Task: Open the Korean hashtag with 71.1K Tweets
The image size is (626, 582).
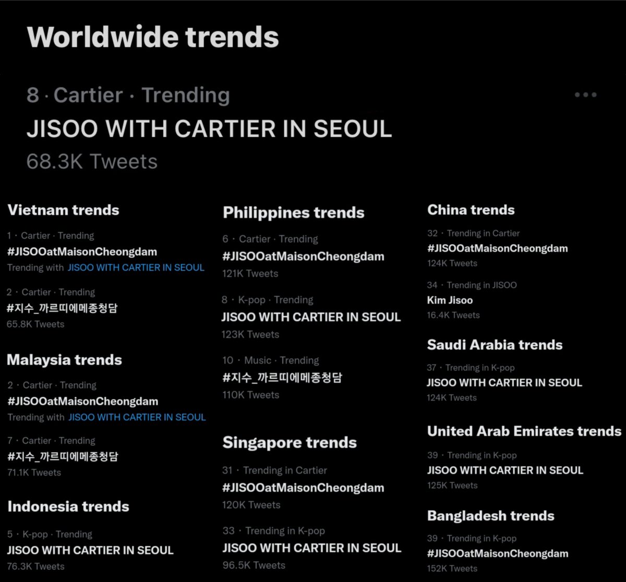Action: (63, 456)
